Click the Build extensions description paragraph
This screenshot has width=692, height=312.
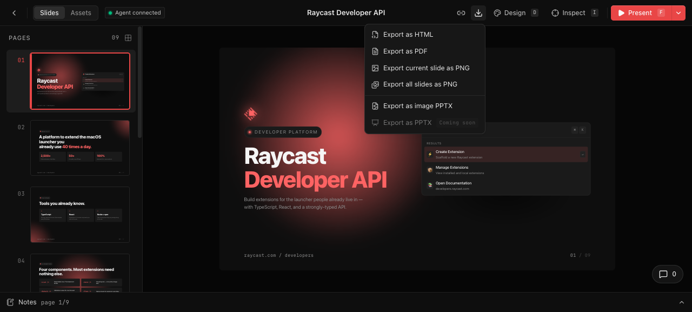[303, 203]
